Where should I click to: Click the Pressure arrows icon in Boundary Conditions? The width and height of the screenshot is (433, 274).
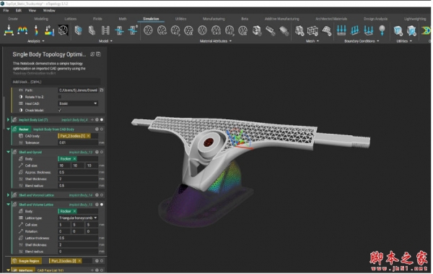tap(355, 30)
